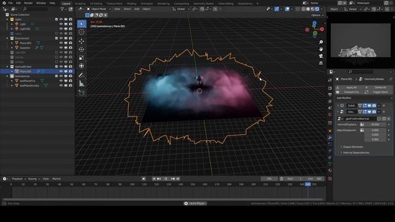Hide testPlaneFire with eye icon
This screenshot has width=395, height=222.
(x=61, y=81)
